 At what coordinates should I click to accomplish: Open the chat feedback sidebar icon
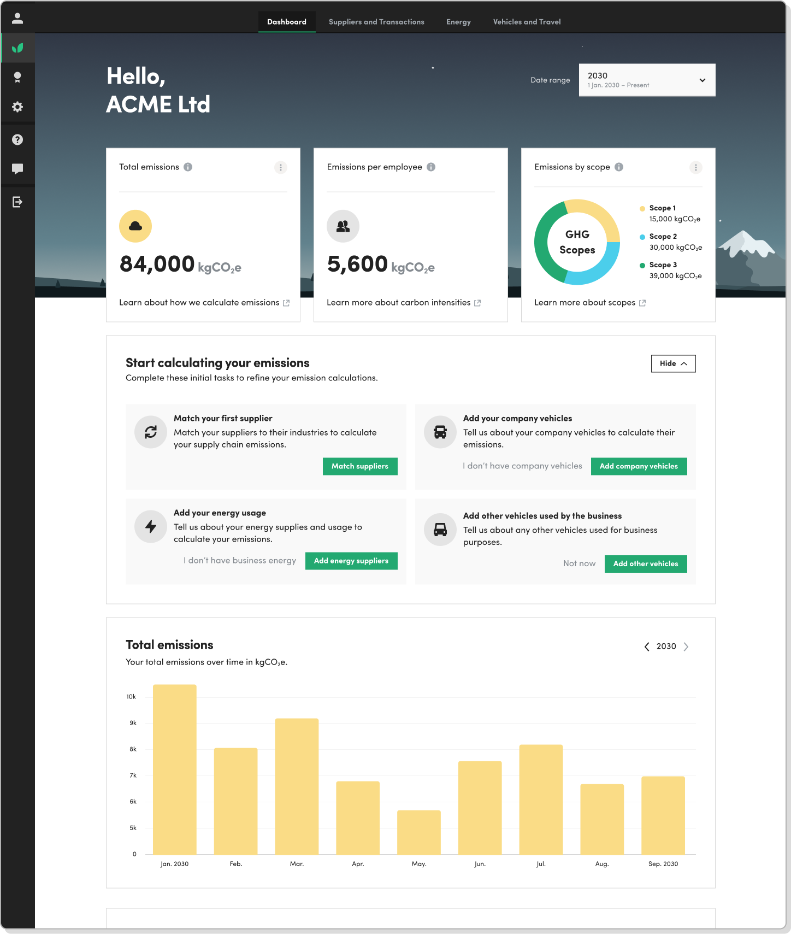[x=17, y=169]
